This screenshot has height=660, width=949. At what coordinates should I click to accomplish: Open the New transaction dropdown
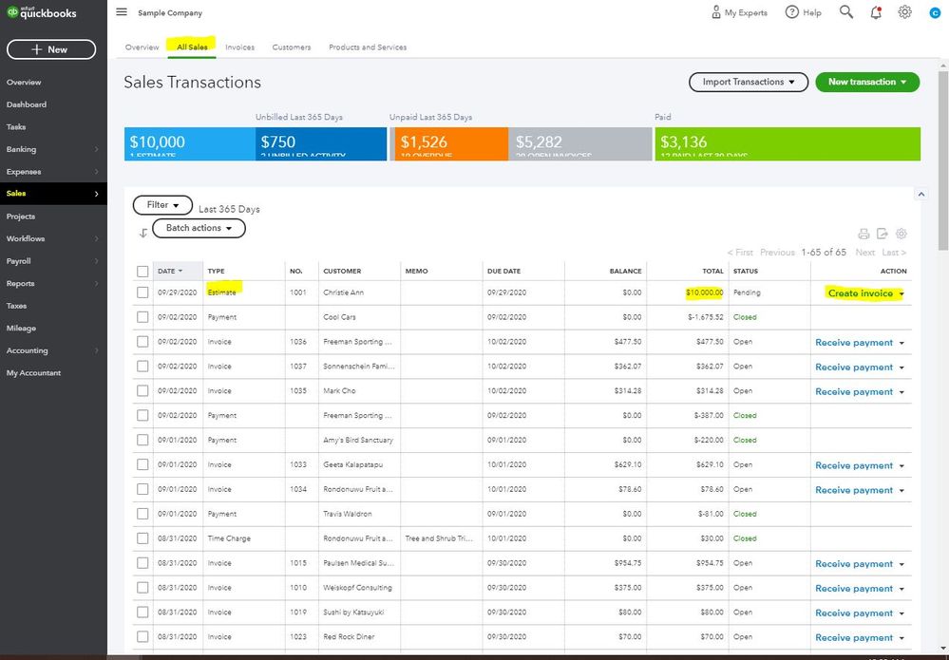coord(867,82)
